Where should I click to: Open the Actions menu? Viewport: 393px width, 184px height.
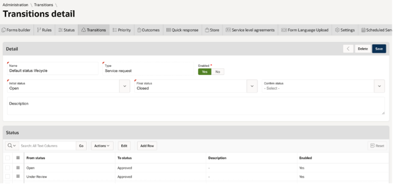pyautogui.click(x=102, y=146)
